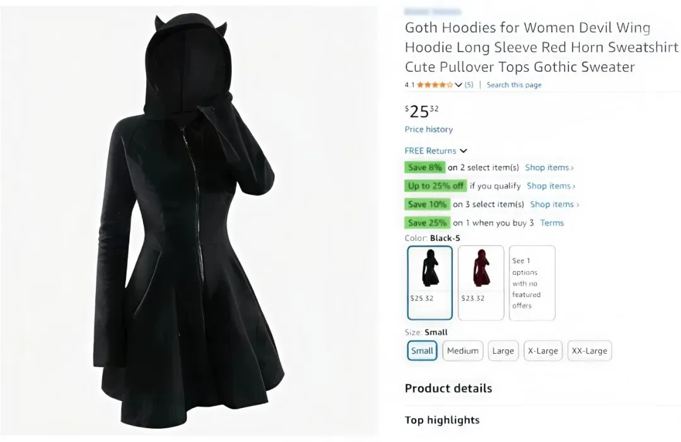Expand the FREE Returns chevron
Screen dimensions: 681x442
pyautogui.click(x=463, y=151)
